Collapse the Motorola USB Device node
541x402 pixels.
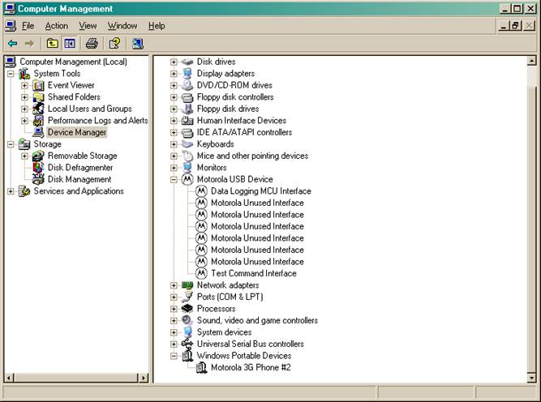pyautogui.click(x=174, y=179)
